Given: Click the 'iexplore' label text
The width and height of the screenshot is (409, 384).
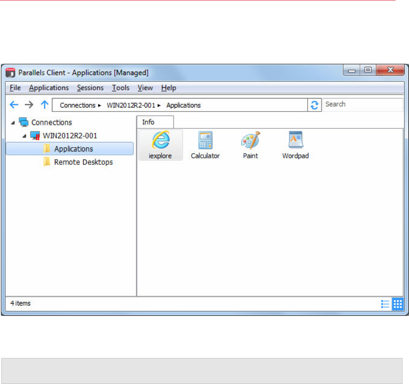Looking at the screenshot, I should point(160,156).
